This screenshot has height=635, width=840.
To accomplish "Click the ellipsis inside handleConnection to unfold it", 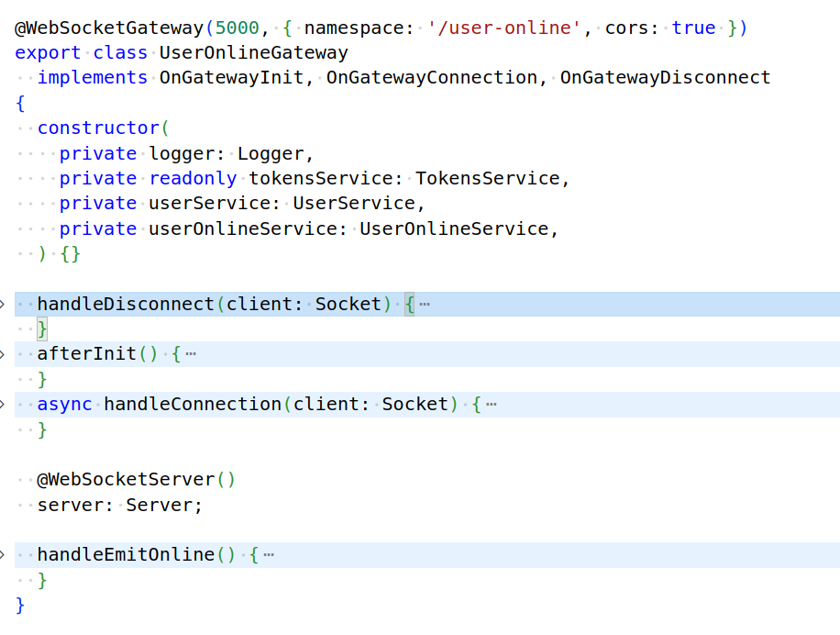I will tap(492, 404).
